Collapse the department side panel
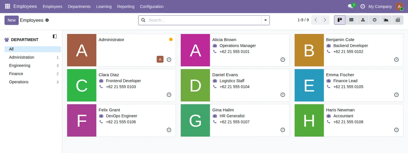The width and height of the screenshot is (408, 153). click(x=55, y=36)
